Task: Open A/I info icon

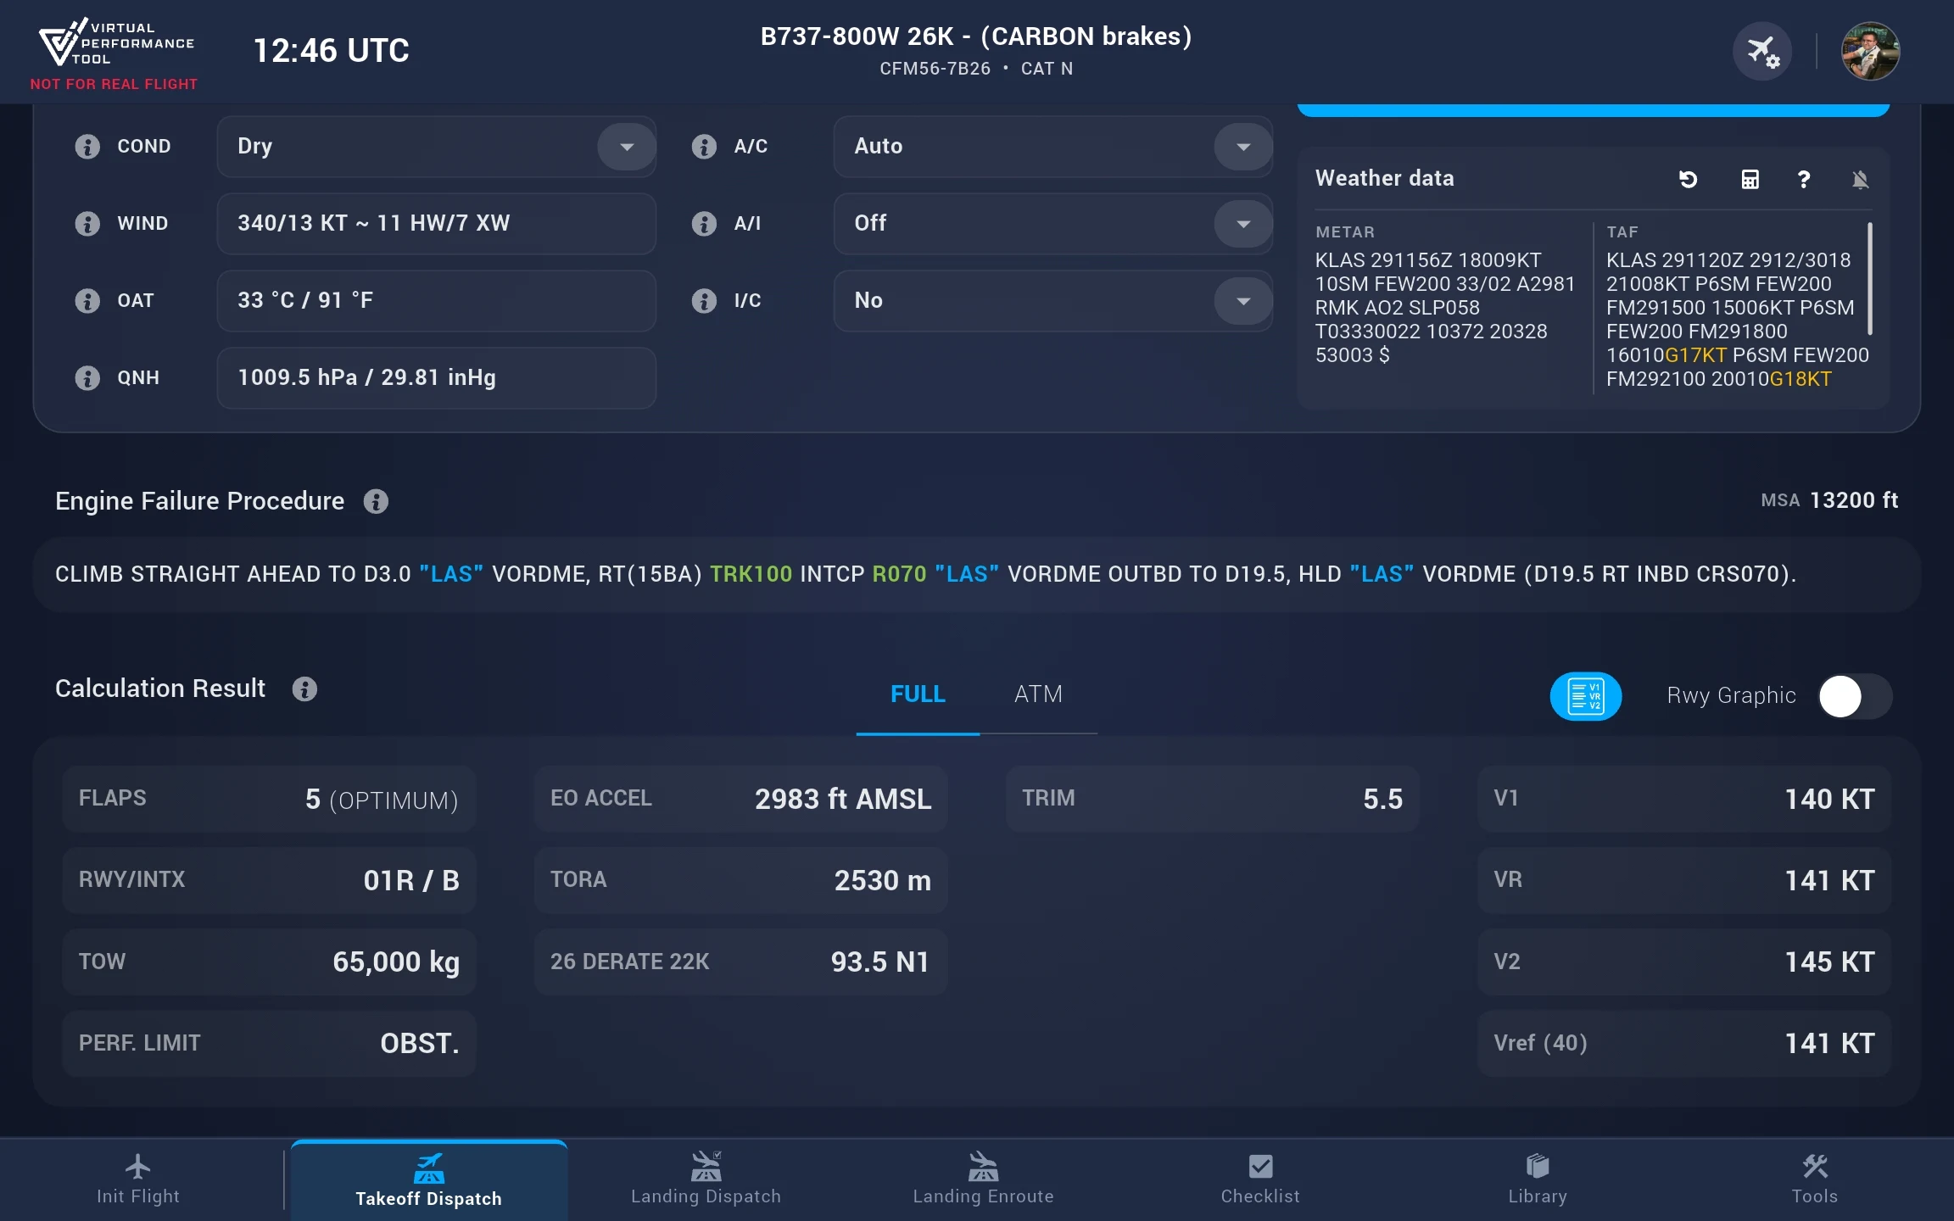Action: pos(704,224)
